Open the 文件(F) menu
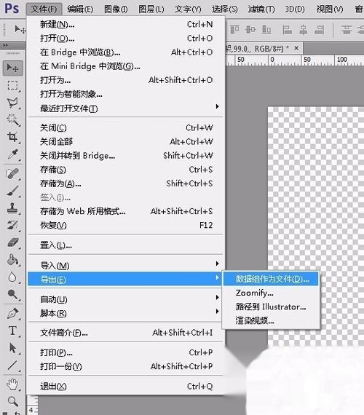The height and width of the screenshot is (415, 364). click(x=44, y=9)
